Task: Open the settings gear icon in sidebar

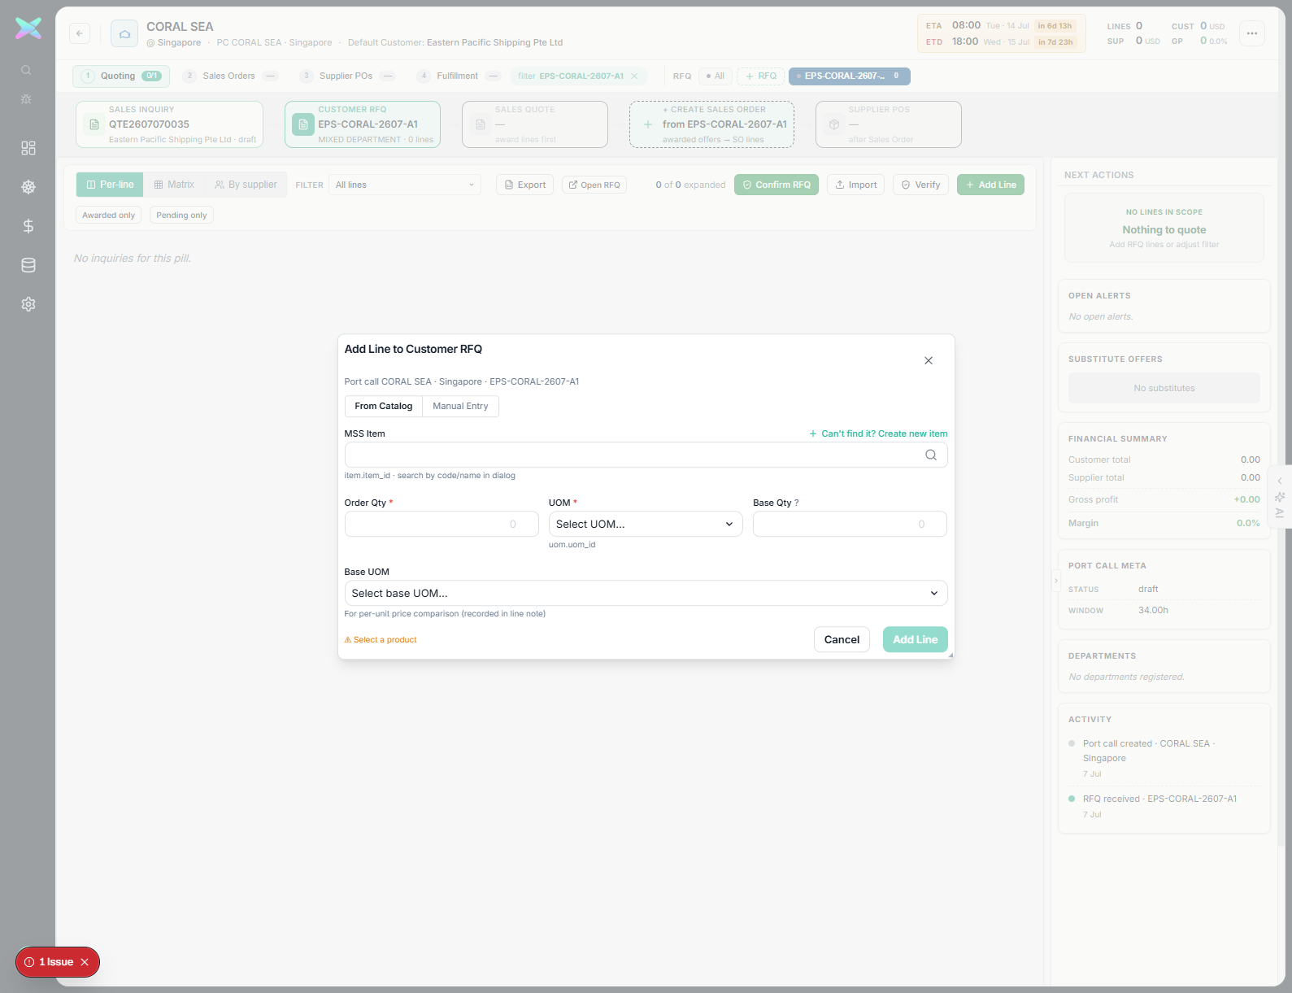Action: pyautogui.click(x=28, y=304)
